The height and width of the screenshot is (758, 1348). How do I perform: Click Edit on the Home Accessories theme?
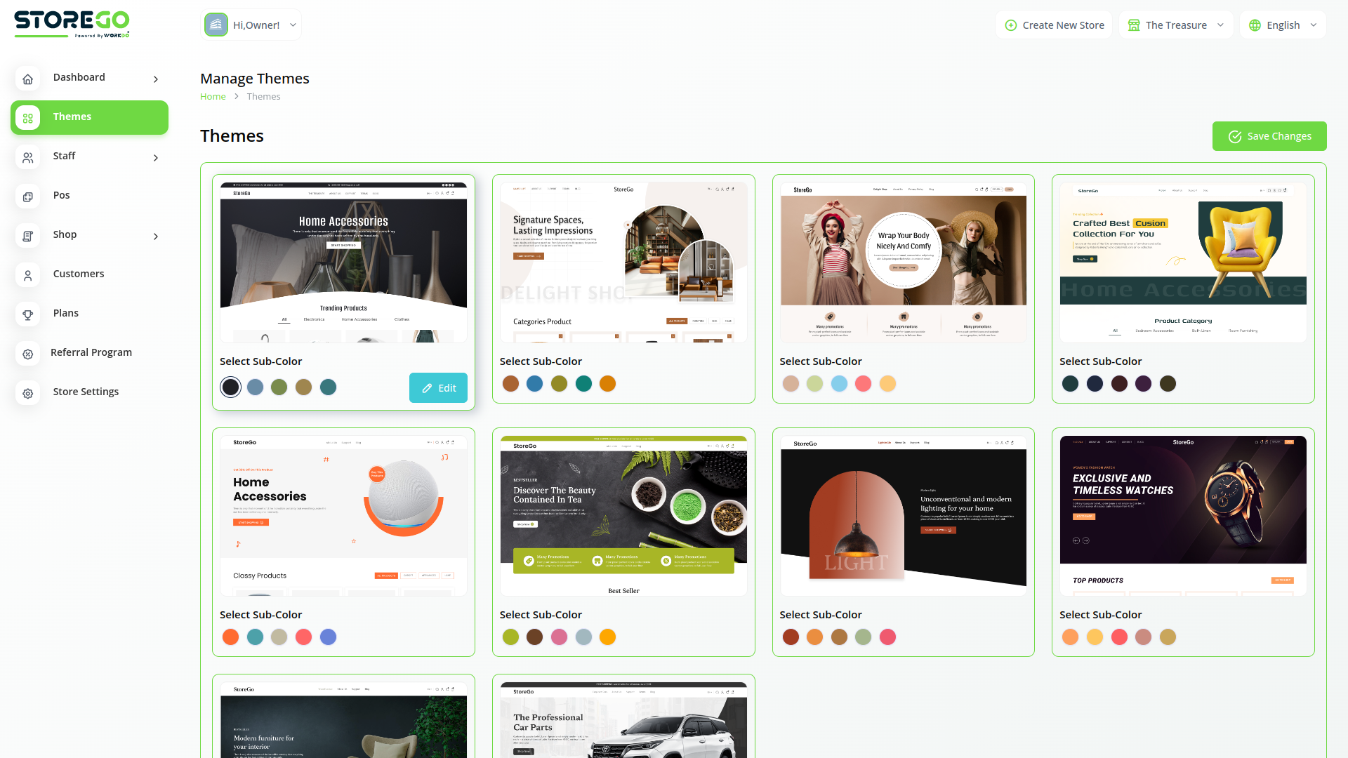click(x=438, y=387)
